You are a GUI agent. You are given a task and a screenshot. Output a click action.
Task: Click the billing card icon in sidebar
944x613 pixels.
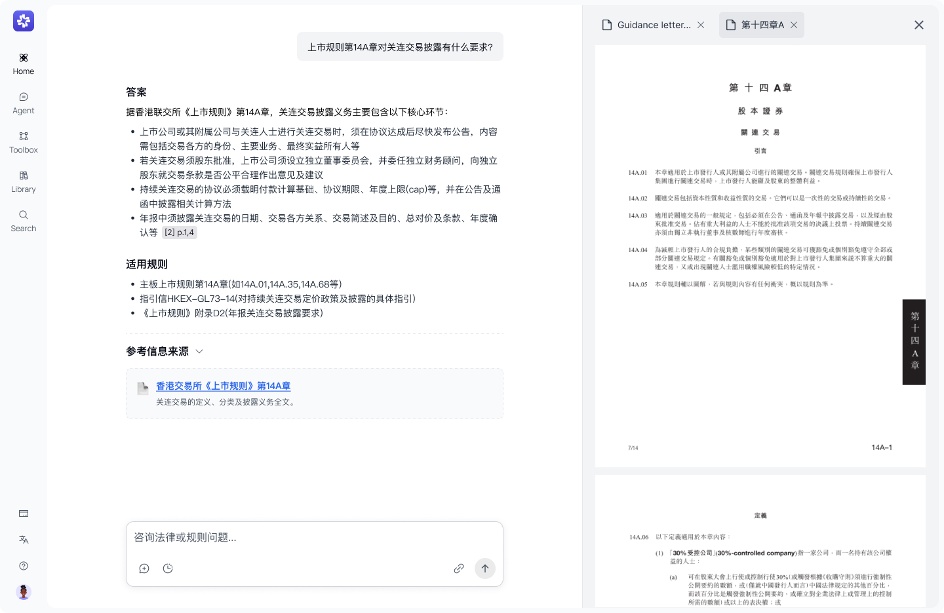tap(24, 513)
